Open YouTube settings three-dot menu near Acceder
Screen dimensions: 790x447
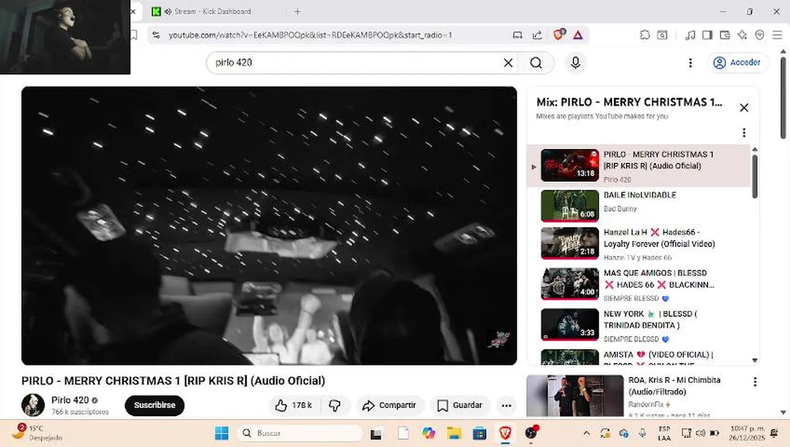pos(690,63)
